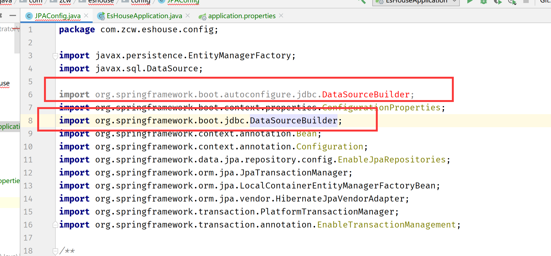The height and width of the screenshot is (256, 551).
Task: Collapse the fold region at line 16
Action: point(55,225)
